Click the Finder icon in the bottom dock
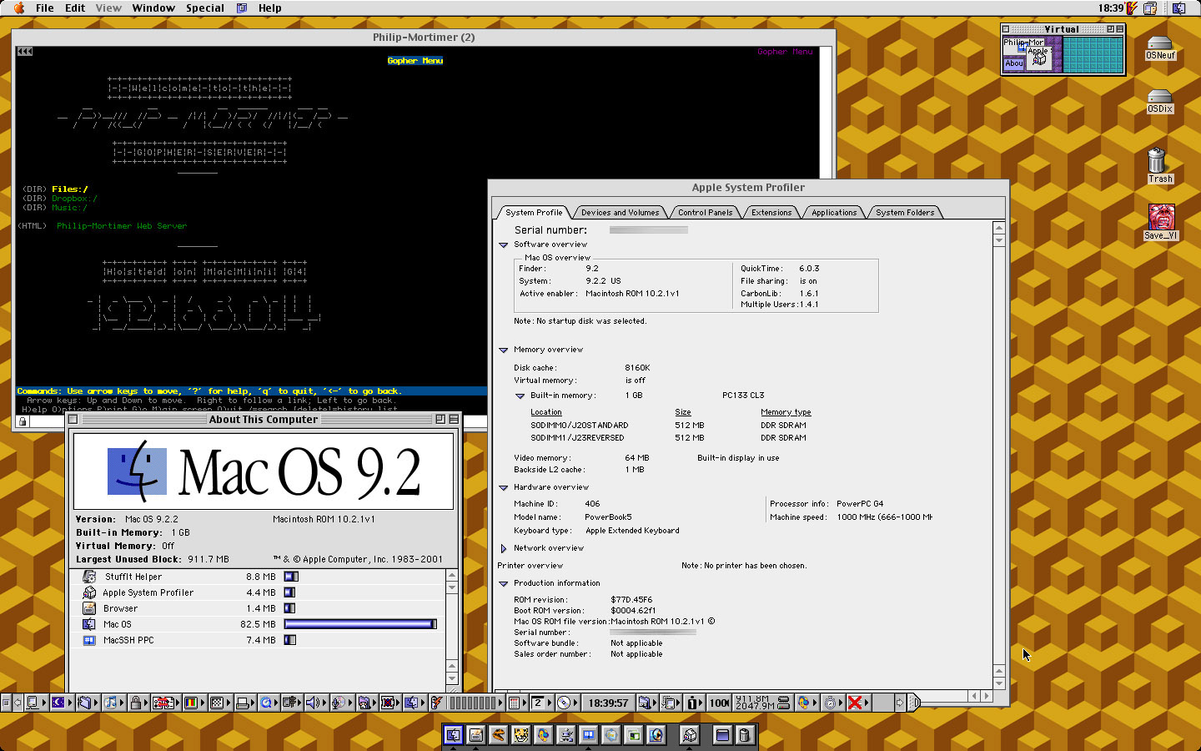1201x751 pixels. 454,734
